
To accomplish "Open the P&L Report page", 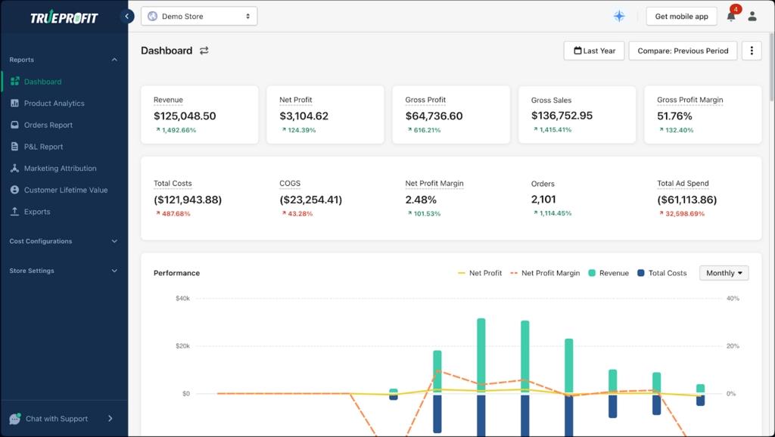I will (x=43, y=147).
